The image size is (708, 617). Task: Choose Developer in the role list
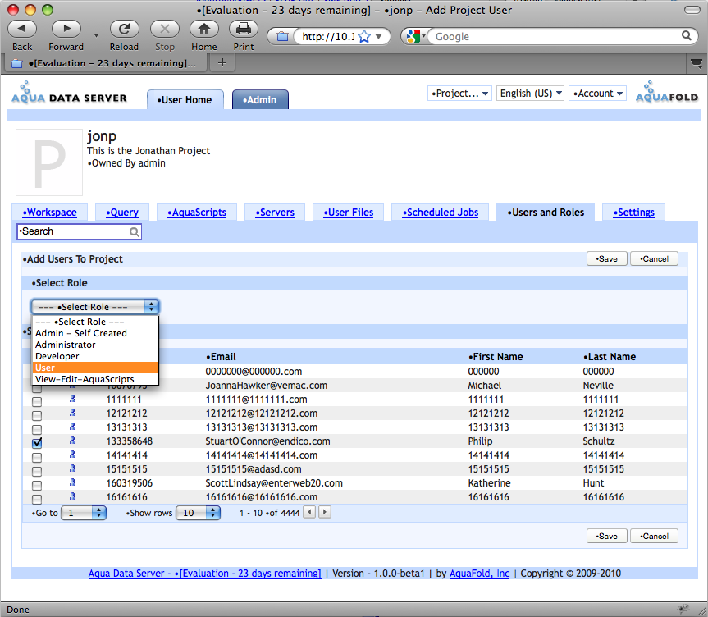(x=95, y=356)
